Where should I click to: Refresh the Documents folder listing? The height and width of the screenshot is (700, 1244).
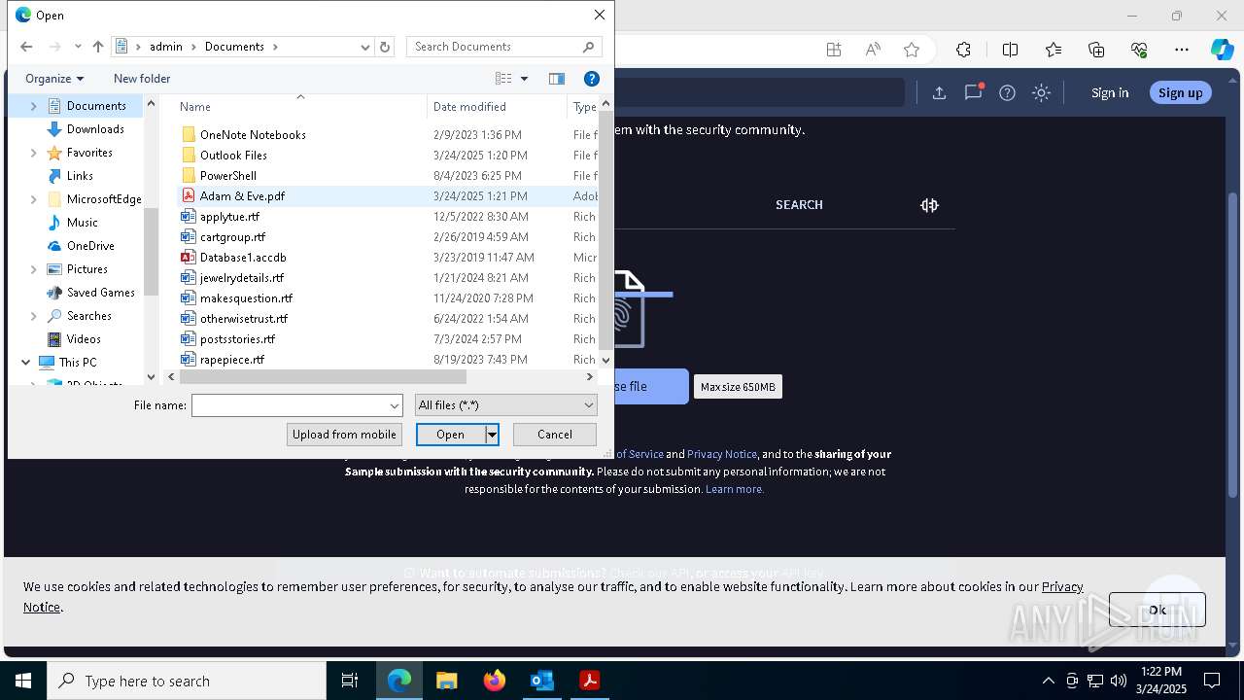(x=385, y=47)
